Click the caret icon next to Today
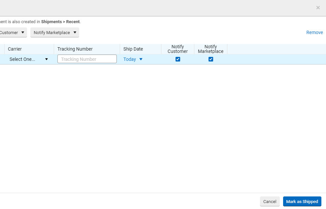 click(141, 59)
